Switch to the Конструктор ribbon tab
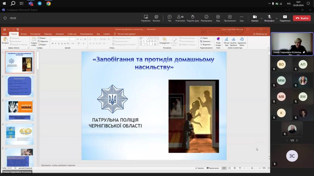314x176 pixels. click(x=35, y=34)
